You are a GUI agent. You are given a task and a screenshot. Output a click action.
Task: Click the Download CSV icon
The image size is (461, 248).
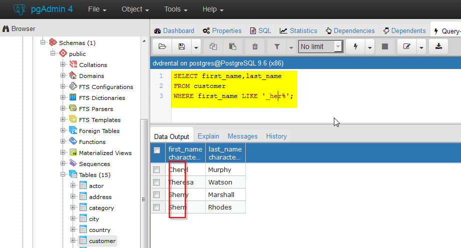tap(438, 46)
